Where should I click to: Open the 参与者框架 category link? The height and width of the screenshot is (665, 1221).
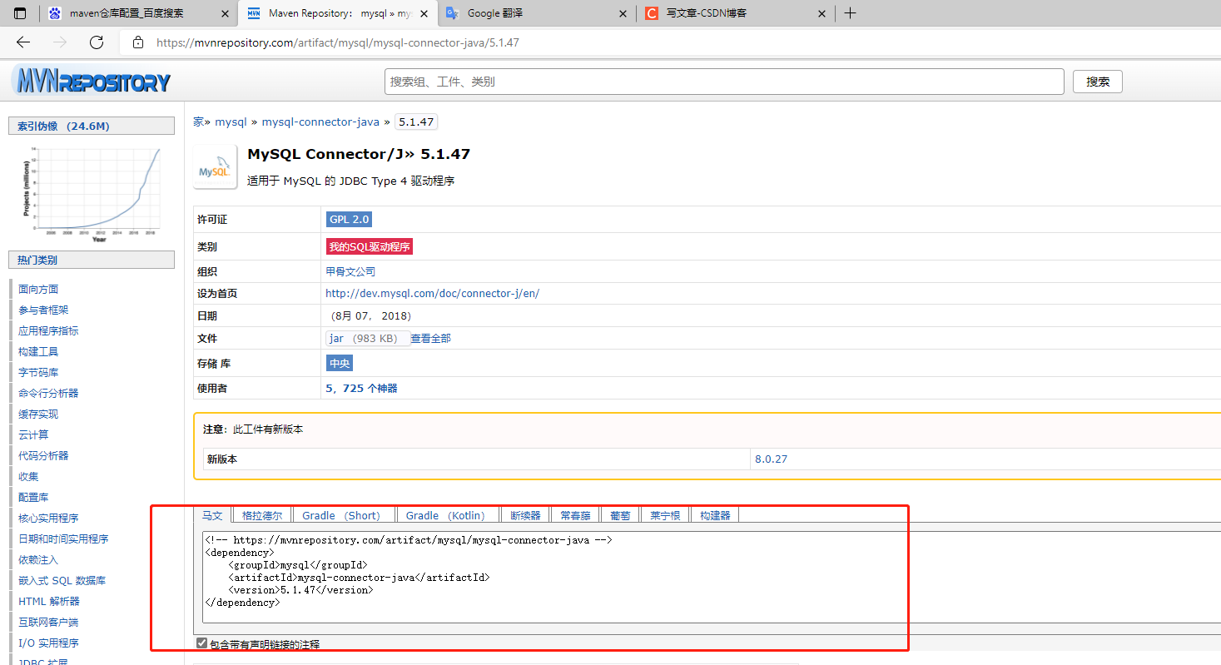pyautogui.click(x=43, y=310)
